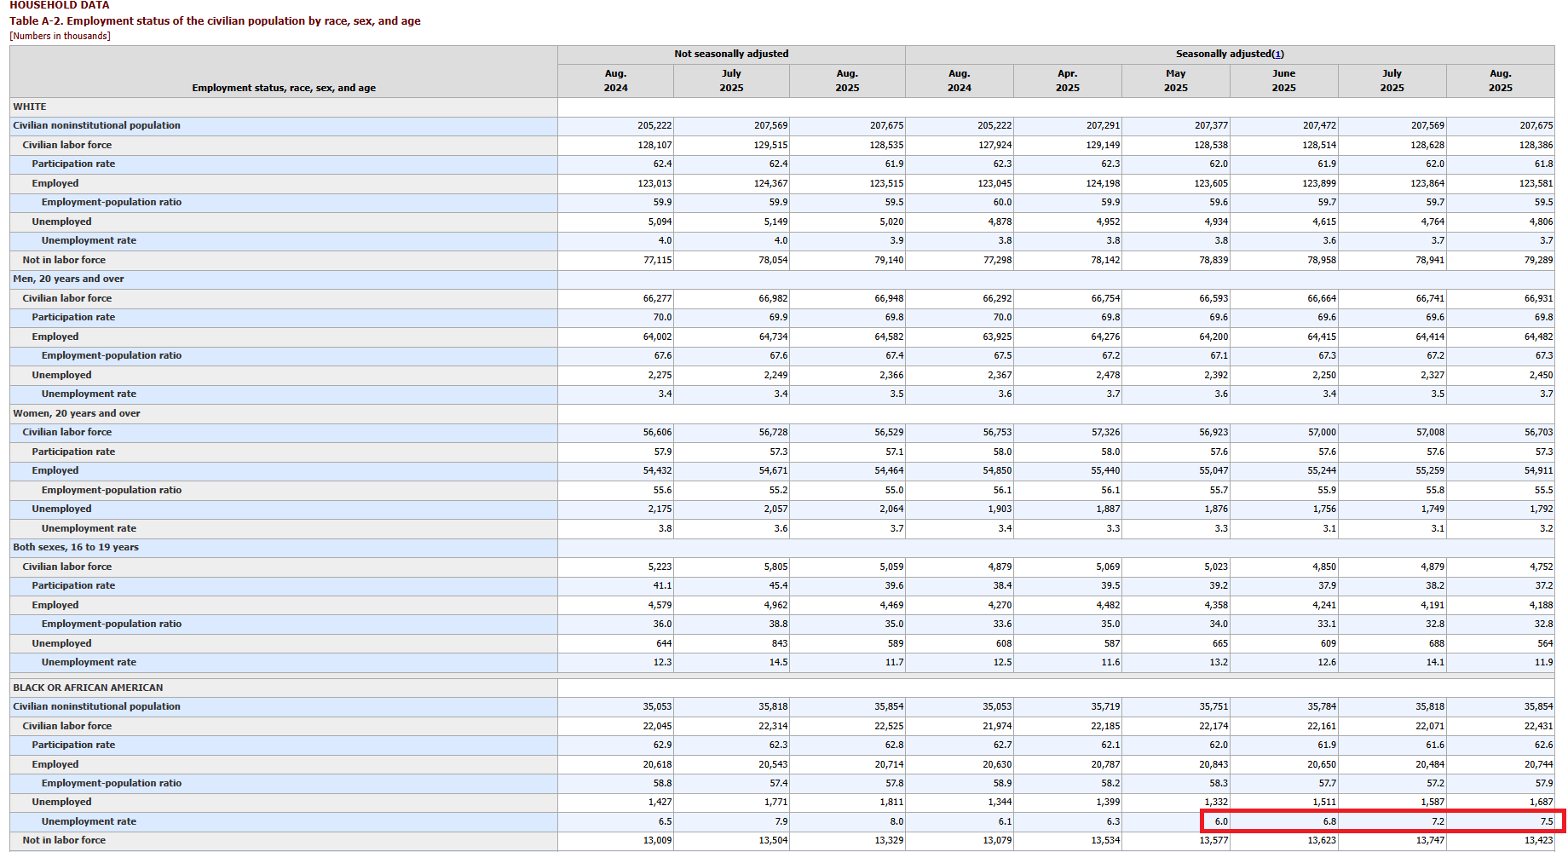Click the May 2025 column header
The image size is (1568, 852).
coord(1175,80)
